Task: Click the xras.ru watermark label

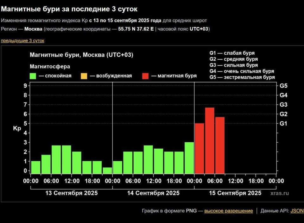Action: pos(280,193)
